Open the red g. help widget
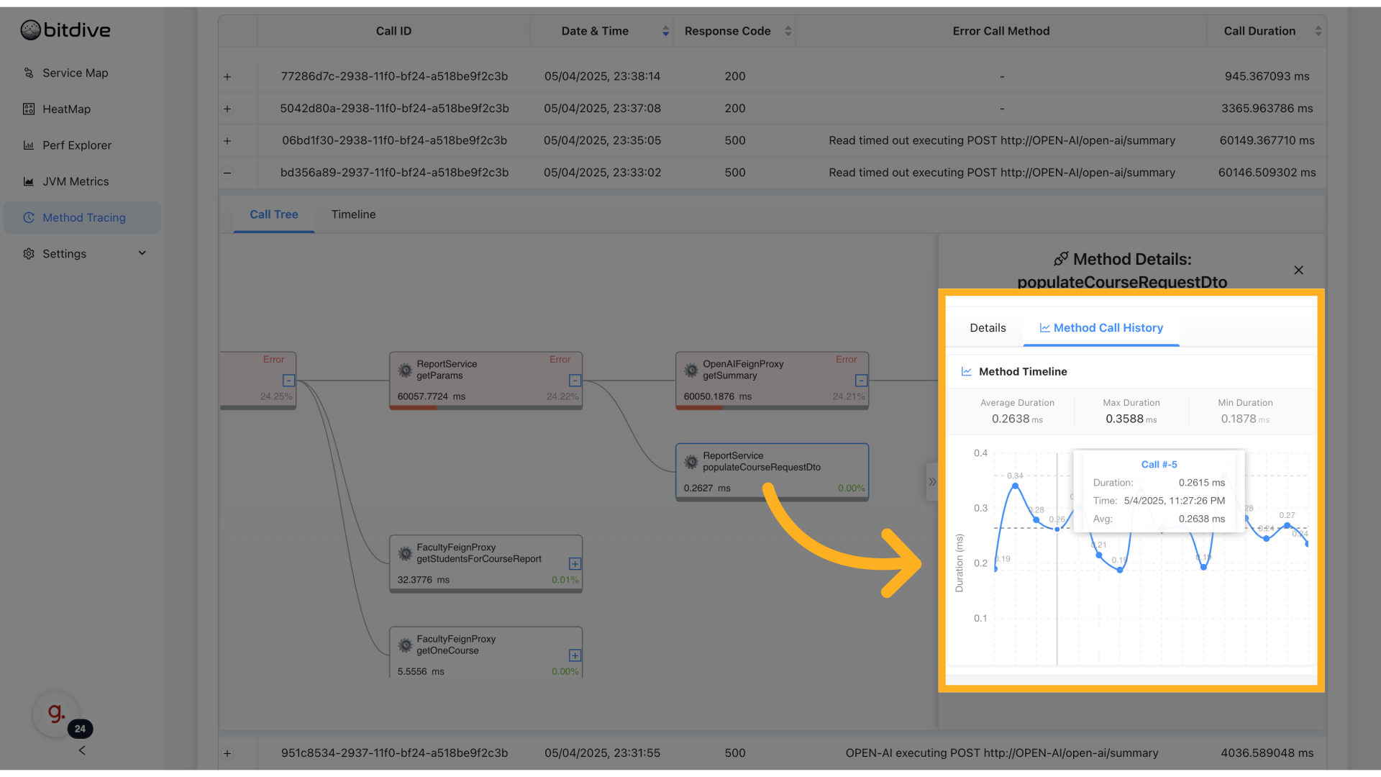The image size is (1381, 777). 55,714
